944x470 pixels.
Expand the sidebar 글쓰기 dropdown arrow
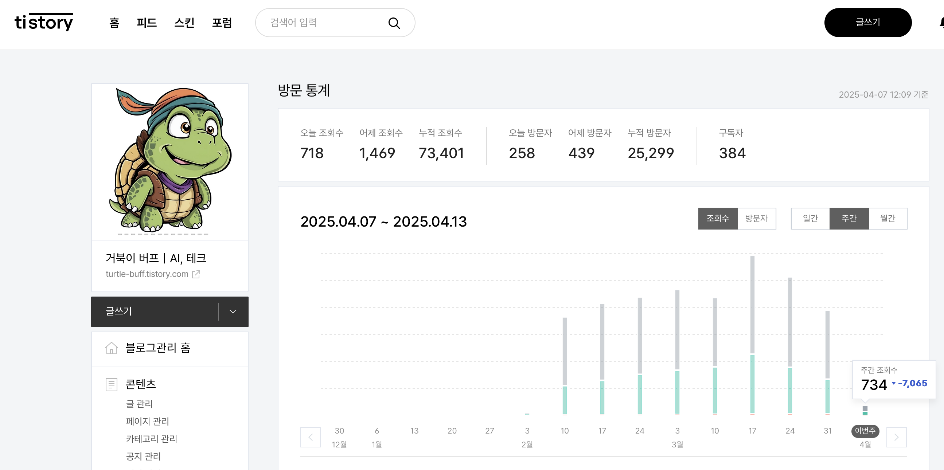[233, 312]
